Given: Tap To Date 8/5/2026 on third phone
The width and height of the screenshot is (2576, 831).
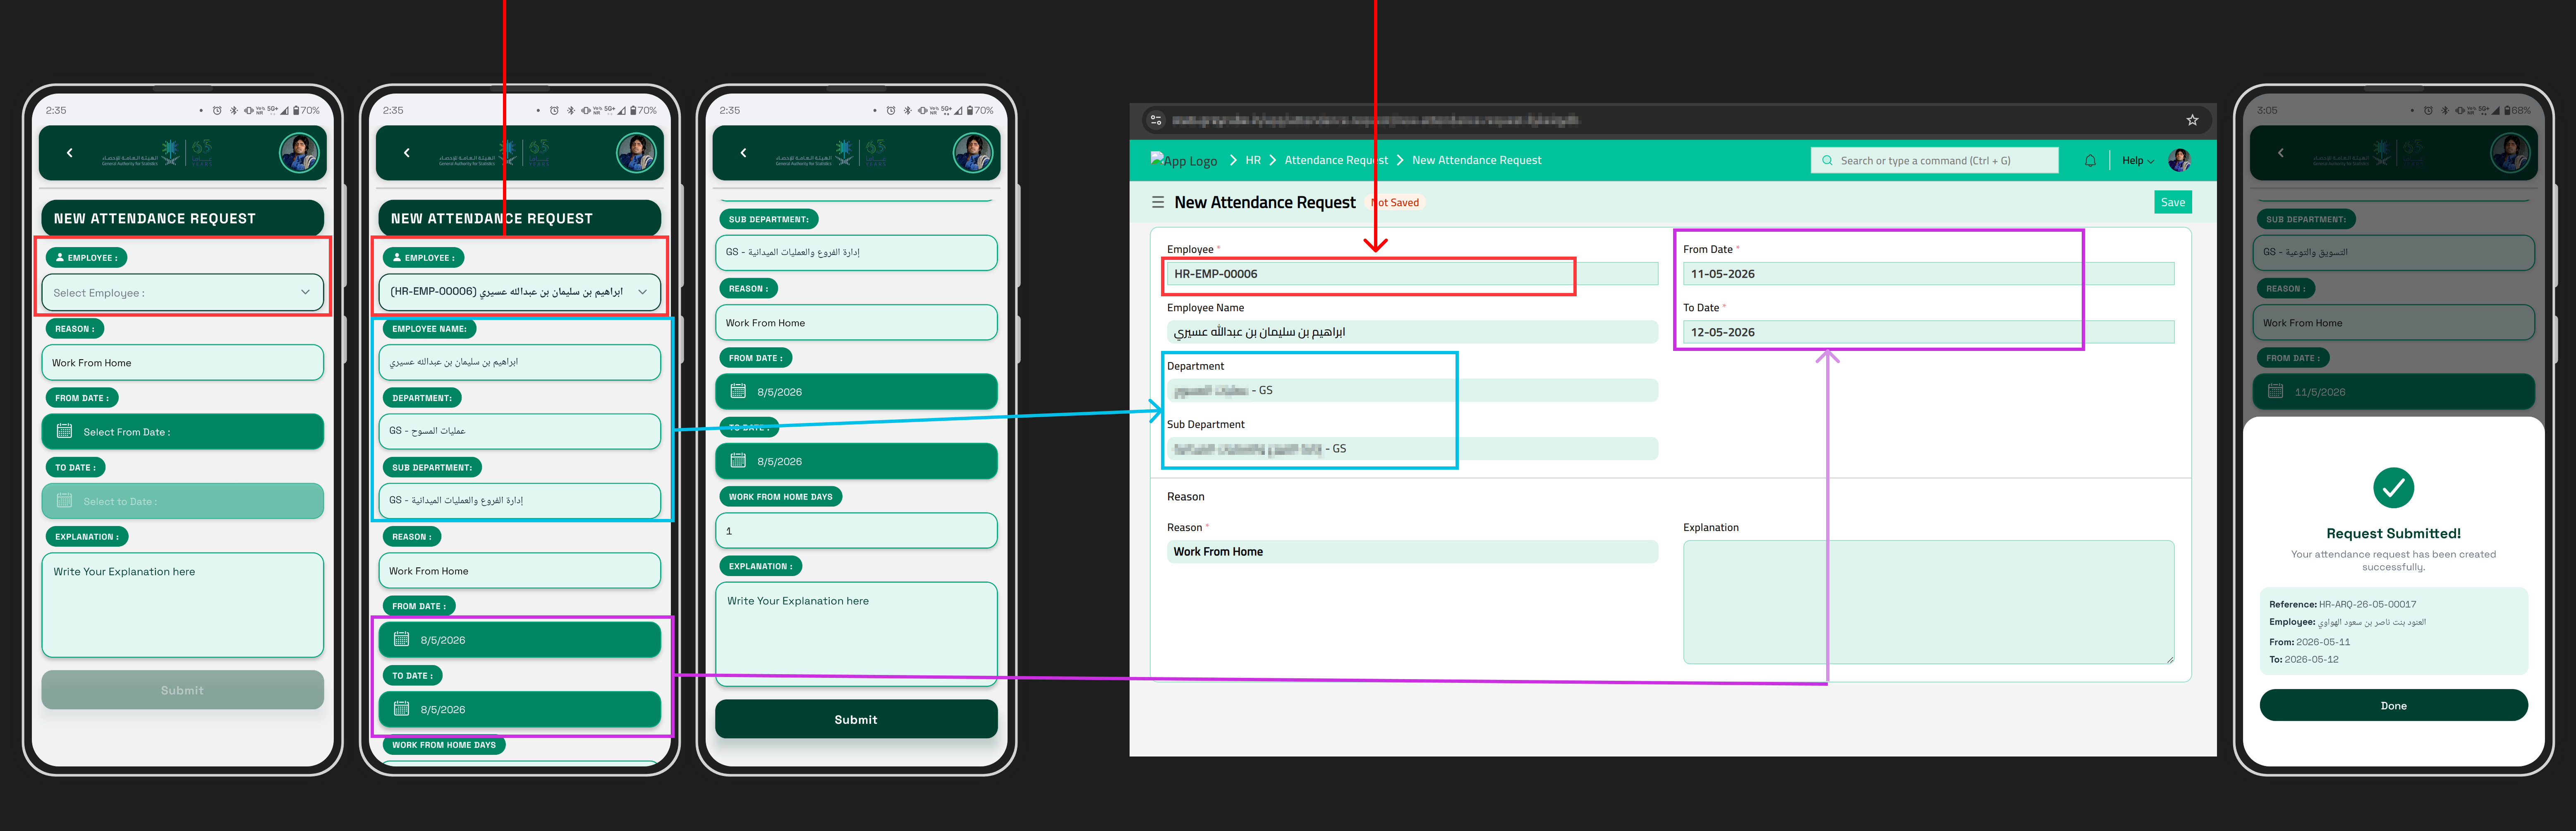Looking at the screenshot, I should click(856, 461).
